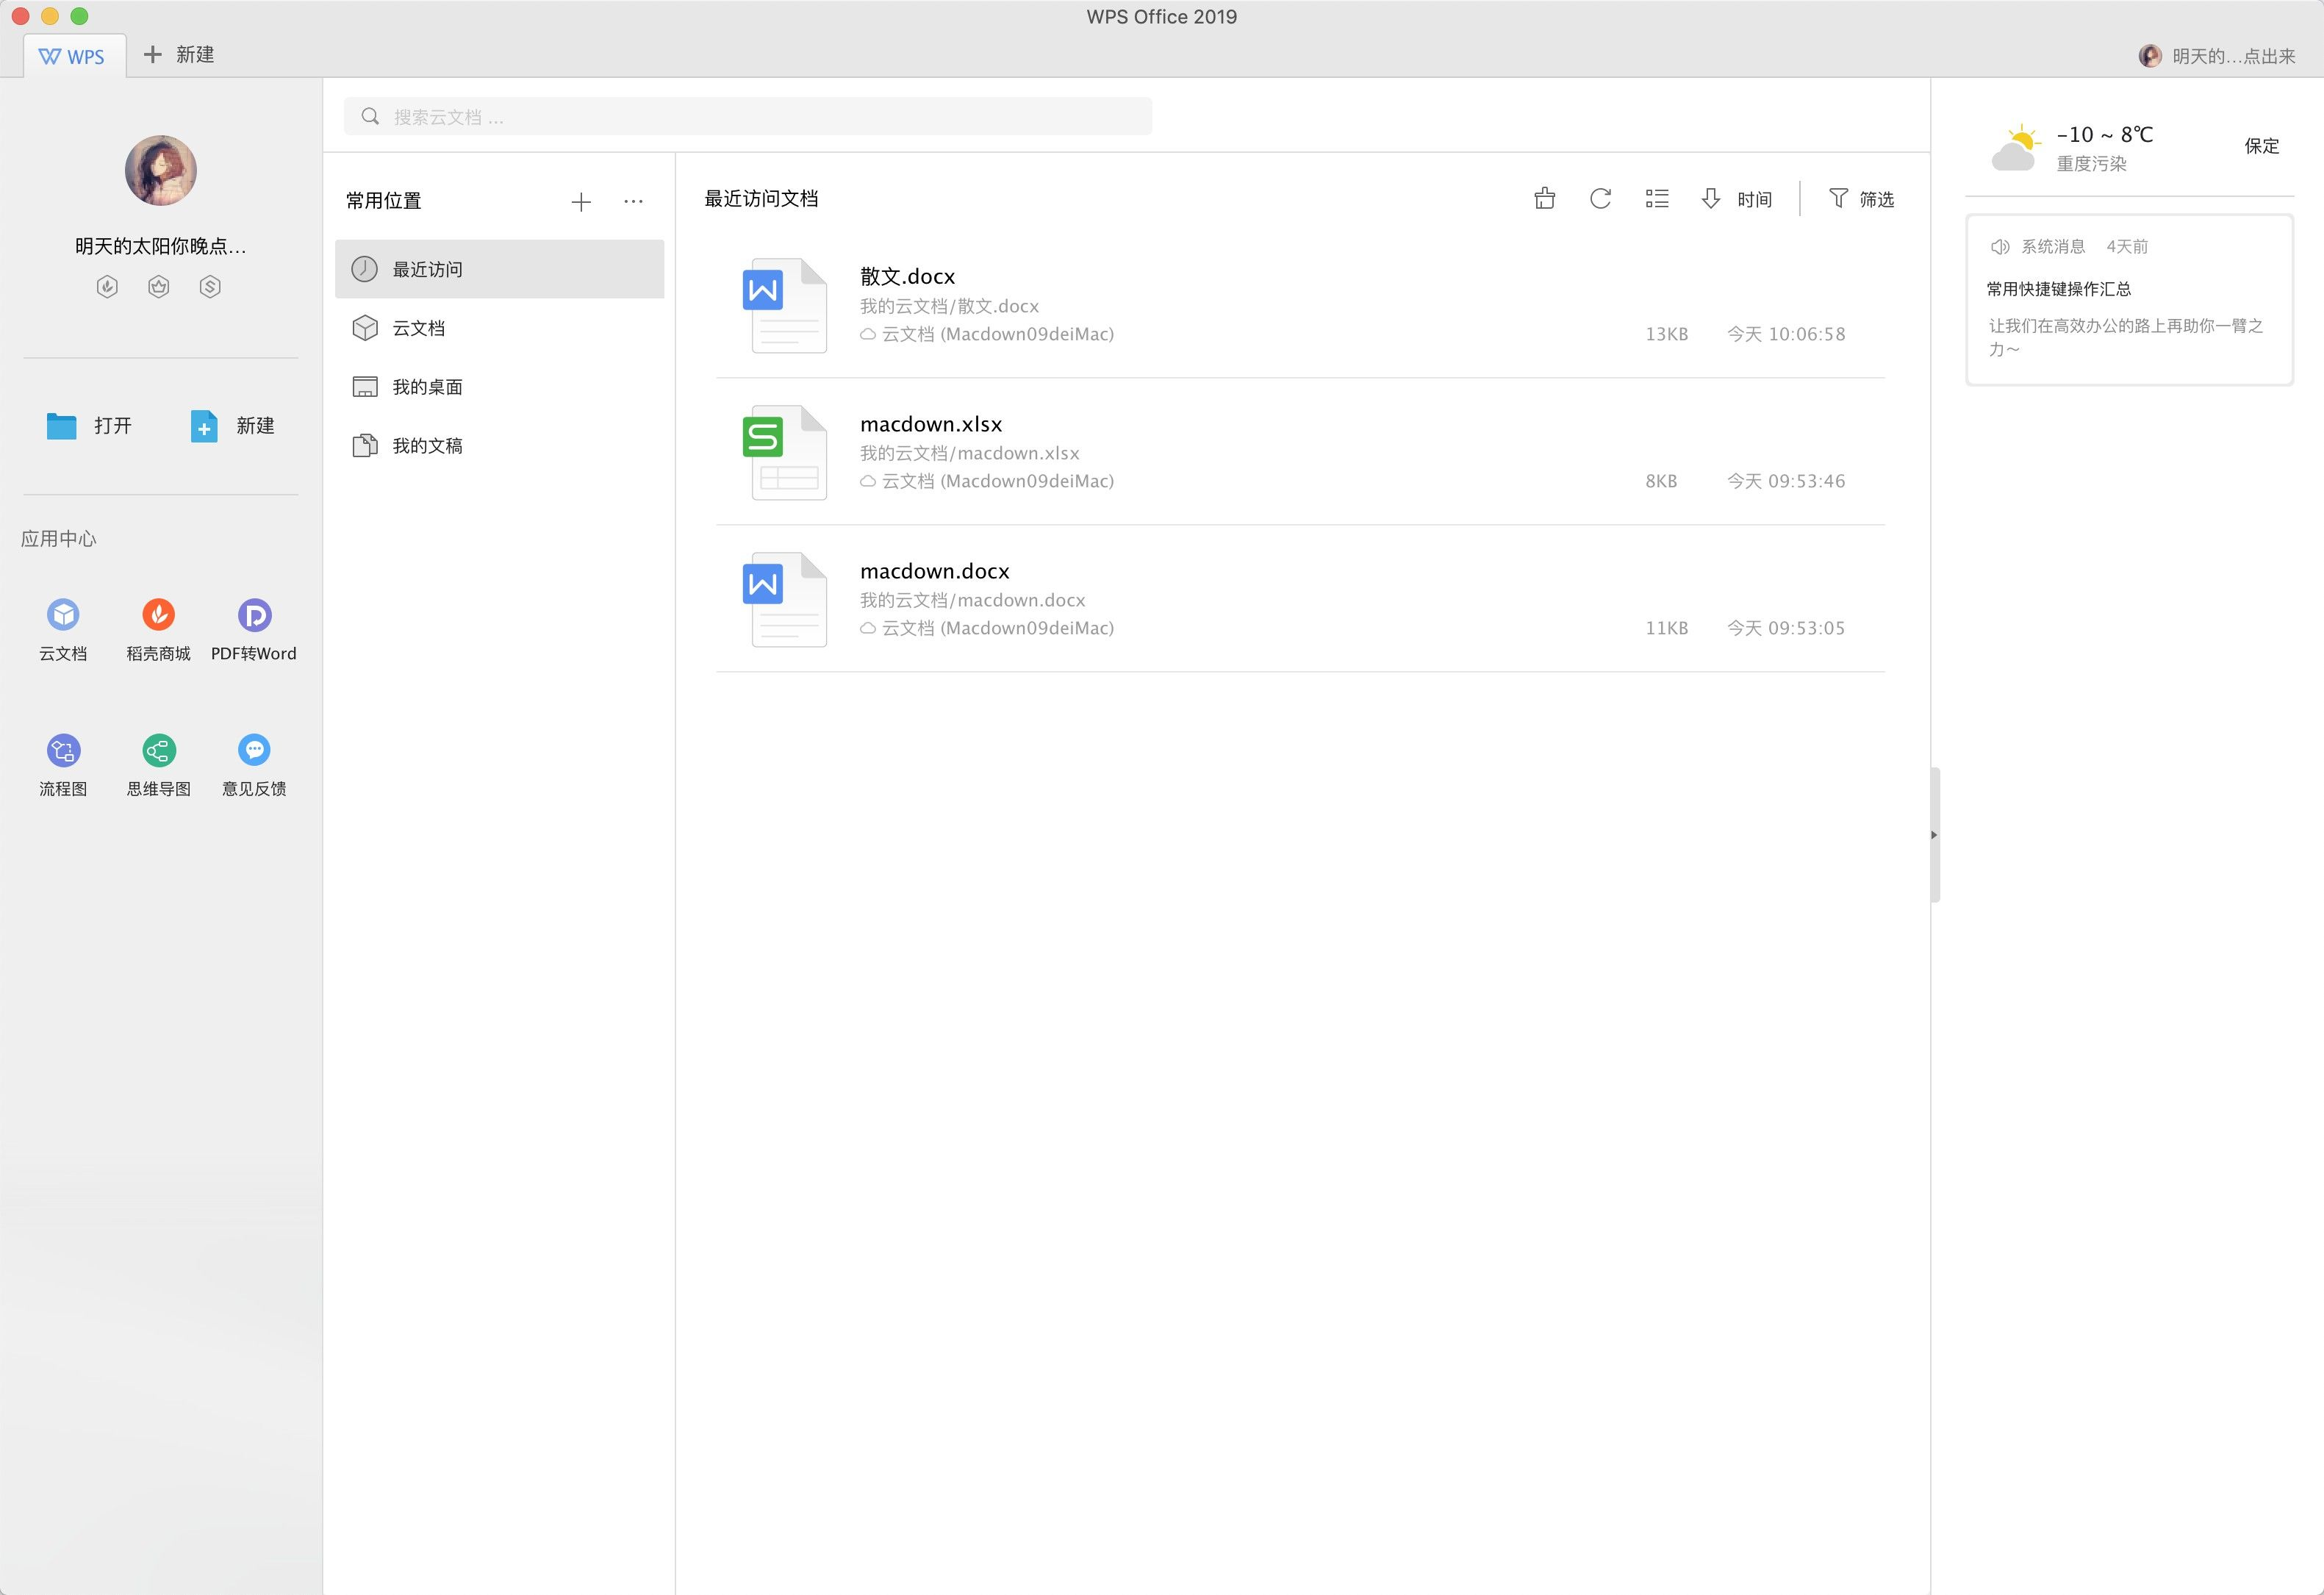The image size is (2324, 1595).
Task: Click the blue 新建 document button
Action: 233,426
